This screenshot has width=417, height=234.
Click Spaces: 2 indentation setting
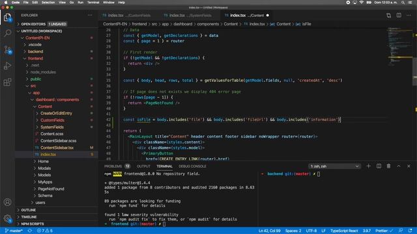pos(293,231)
